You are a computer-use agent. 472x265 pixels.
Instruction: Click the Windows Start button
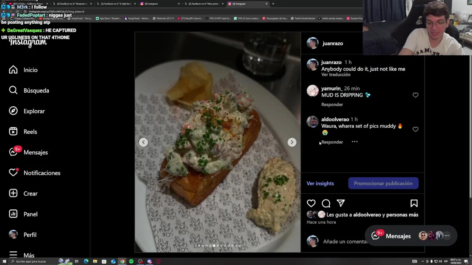pyautogui.click(x=4, y=261)
